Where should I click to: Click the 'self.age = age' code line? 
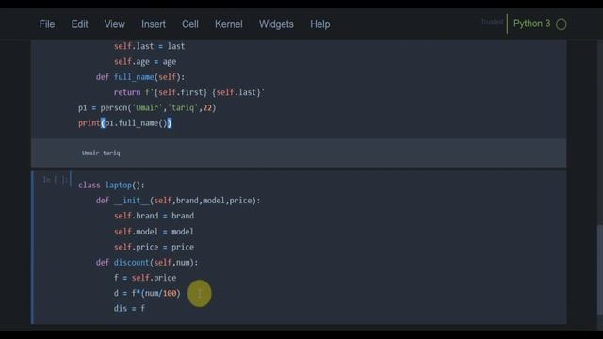pos(145,61)
